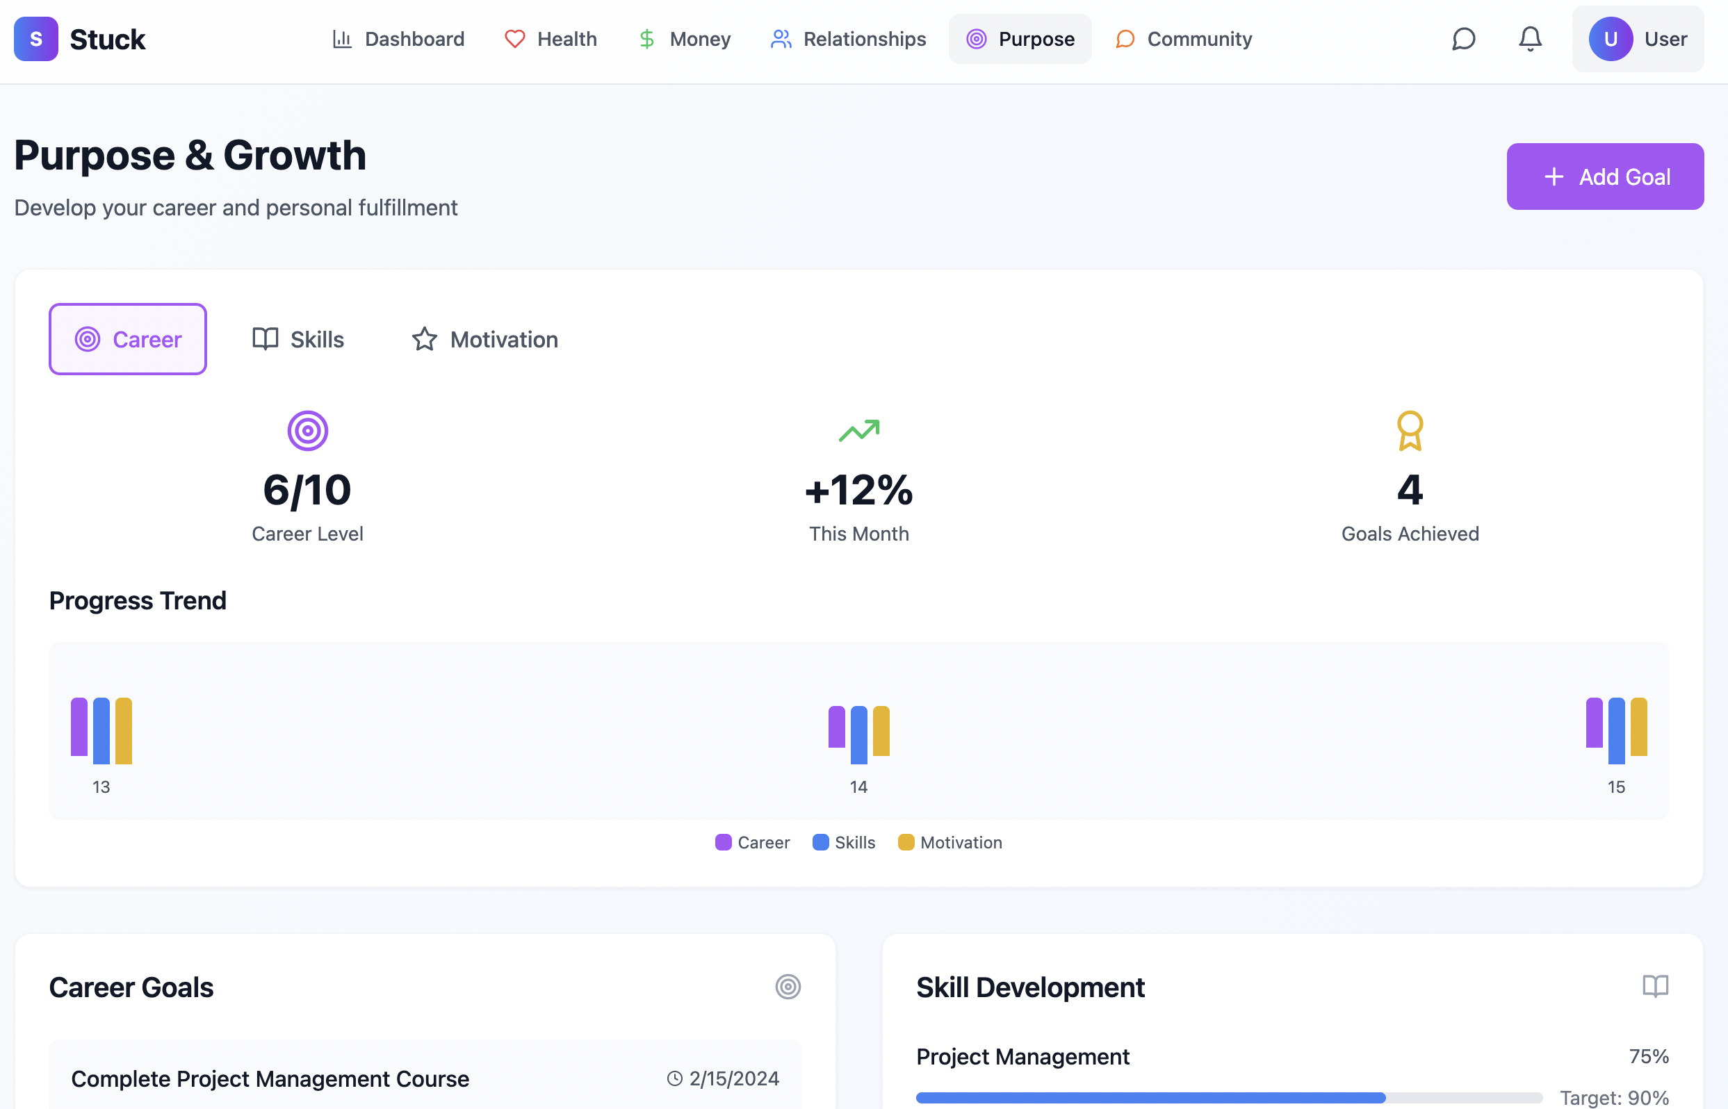Switch to the Skills tab

tap(298, 339)
